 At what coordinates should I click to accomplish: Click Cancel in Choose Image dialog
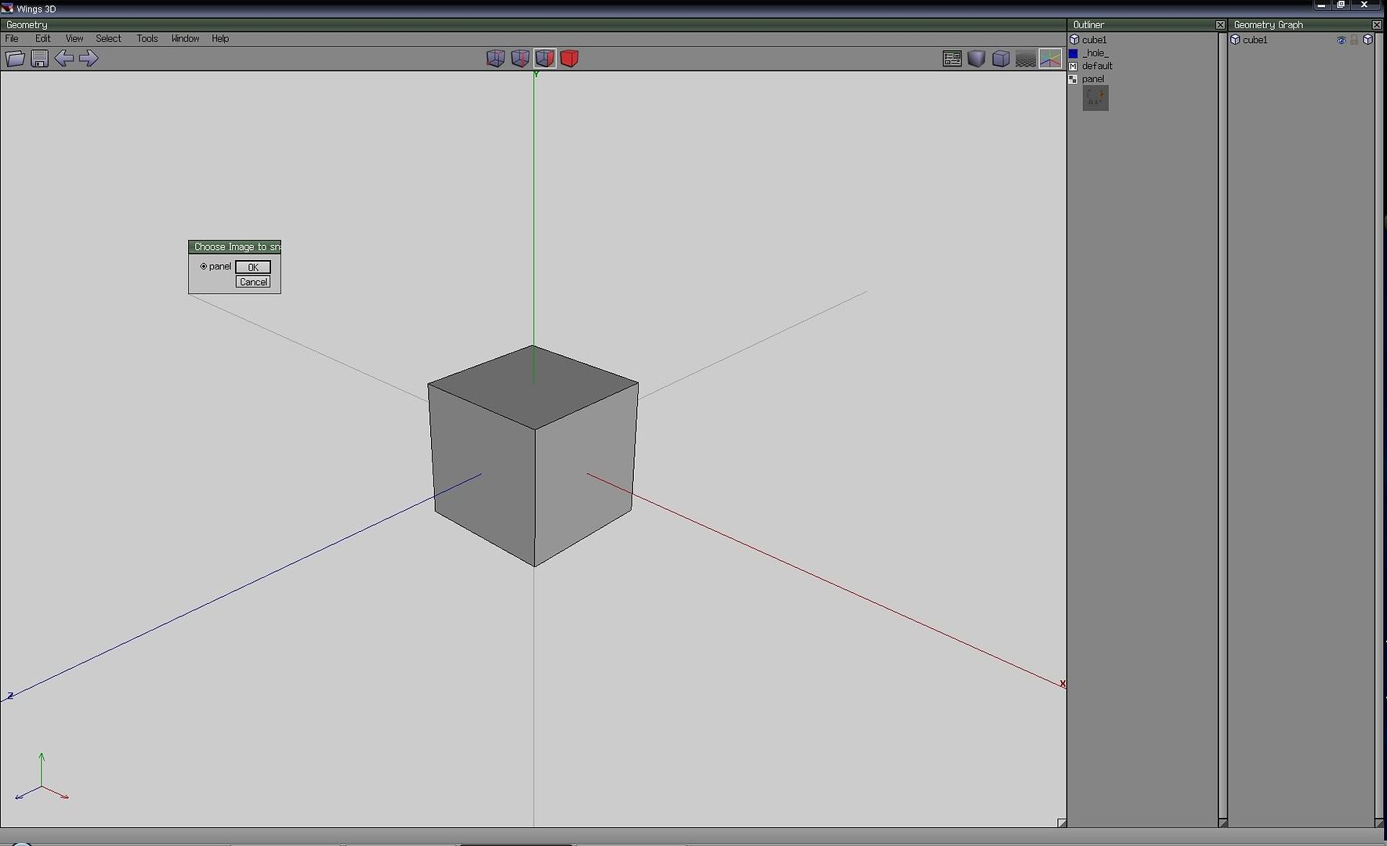pos(253,282)
